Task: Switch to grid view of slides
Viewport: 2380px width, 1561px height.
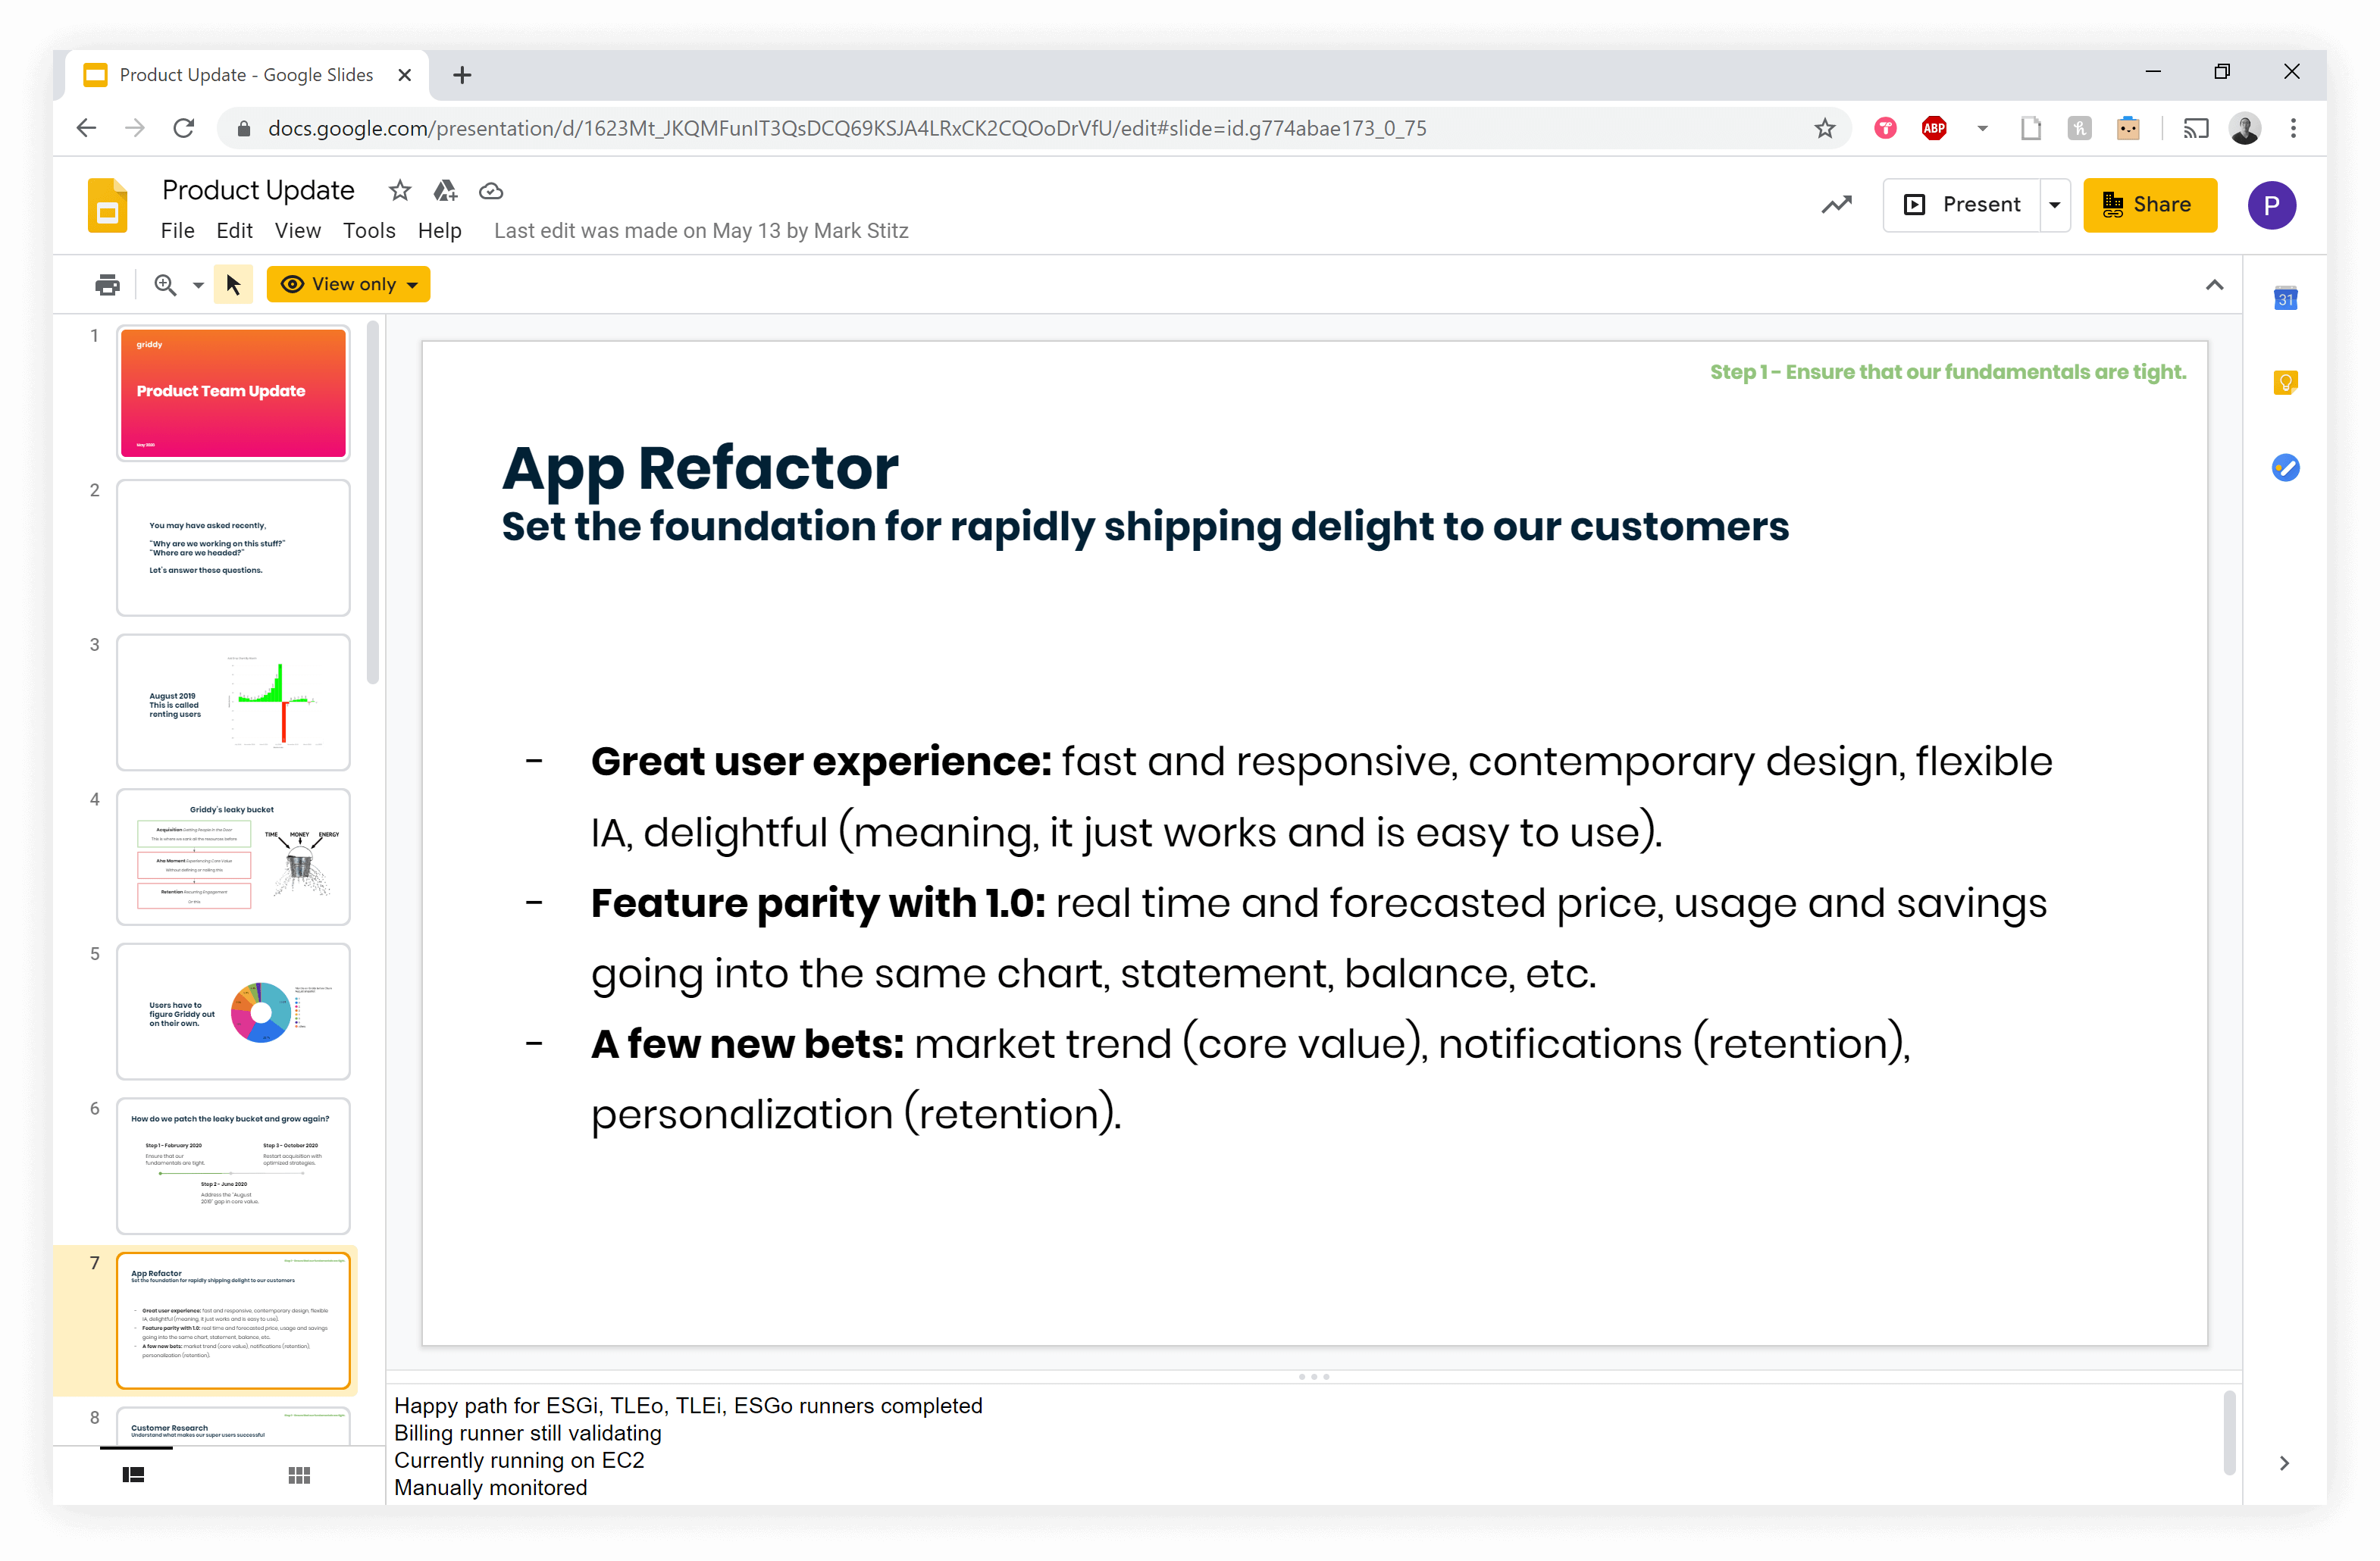Action: pyautogui.click(x=299, y=1474)
